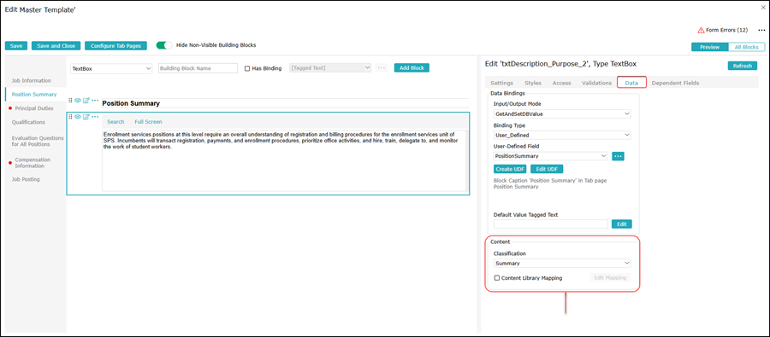Image resolution: width=770 pixels, height=337 pixels.
Task: Click Configure Tab Pages button
Action: tap(115, 45)
